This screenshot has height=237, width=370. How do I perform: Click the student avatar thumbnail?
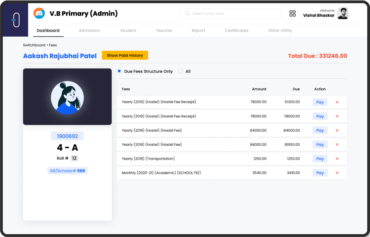[67, 98]
